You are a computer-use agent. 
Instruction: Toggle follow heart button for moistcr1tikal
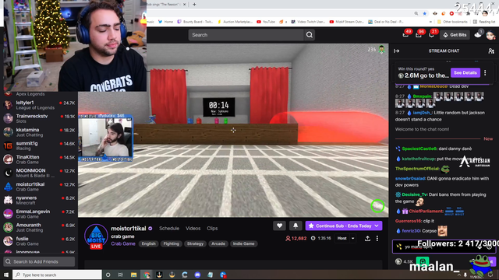tap(279, 226)
